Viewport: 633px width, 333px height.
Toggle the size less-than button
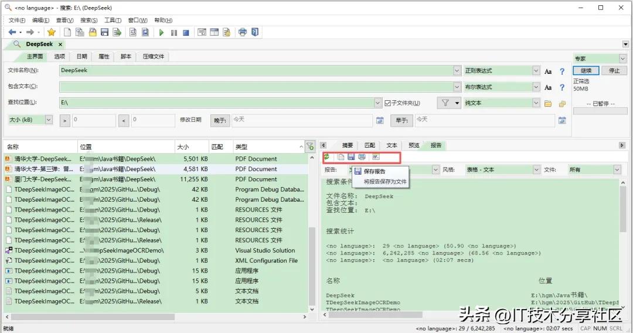pyautogui.click(x=124, y=120)
